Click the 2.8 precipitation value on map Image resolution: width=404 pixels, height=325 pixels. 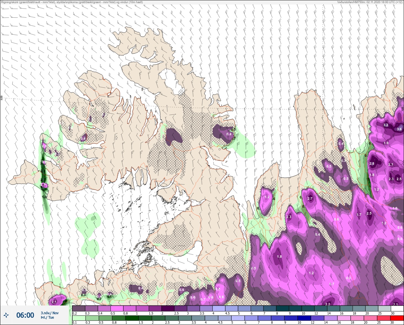(x=372, y=164)
